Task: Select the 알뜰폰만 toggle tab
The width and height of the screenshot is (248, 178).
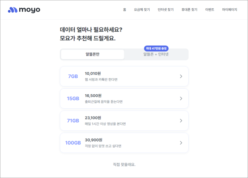Action: [x=92, y=54]
